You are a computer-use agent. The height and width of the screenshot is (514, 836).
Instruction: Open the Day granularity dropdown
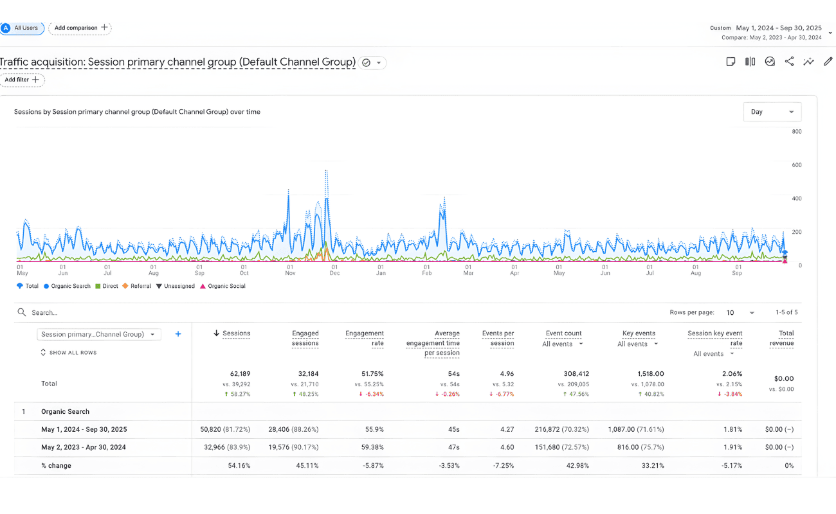772,112
